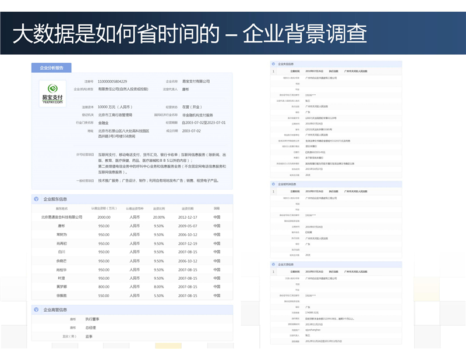Click registration number 110000005804229
466x349 pixels.
pos(112,81)
